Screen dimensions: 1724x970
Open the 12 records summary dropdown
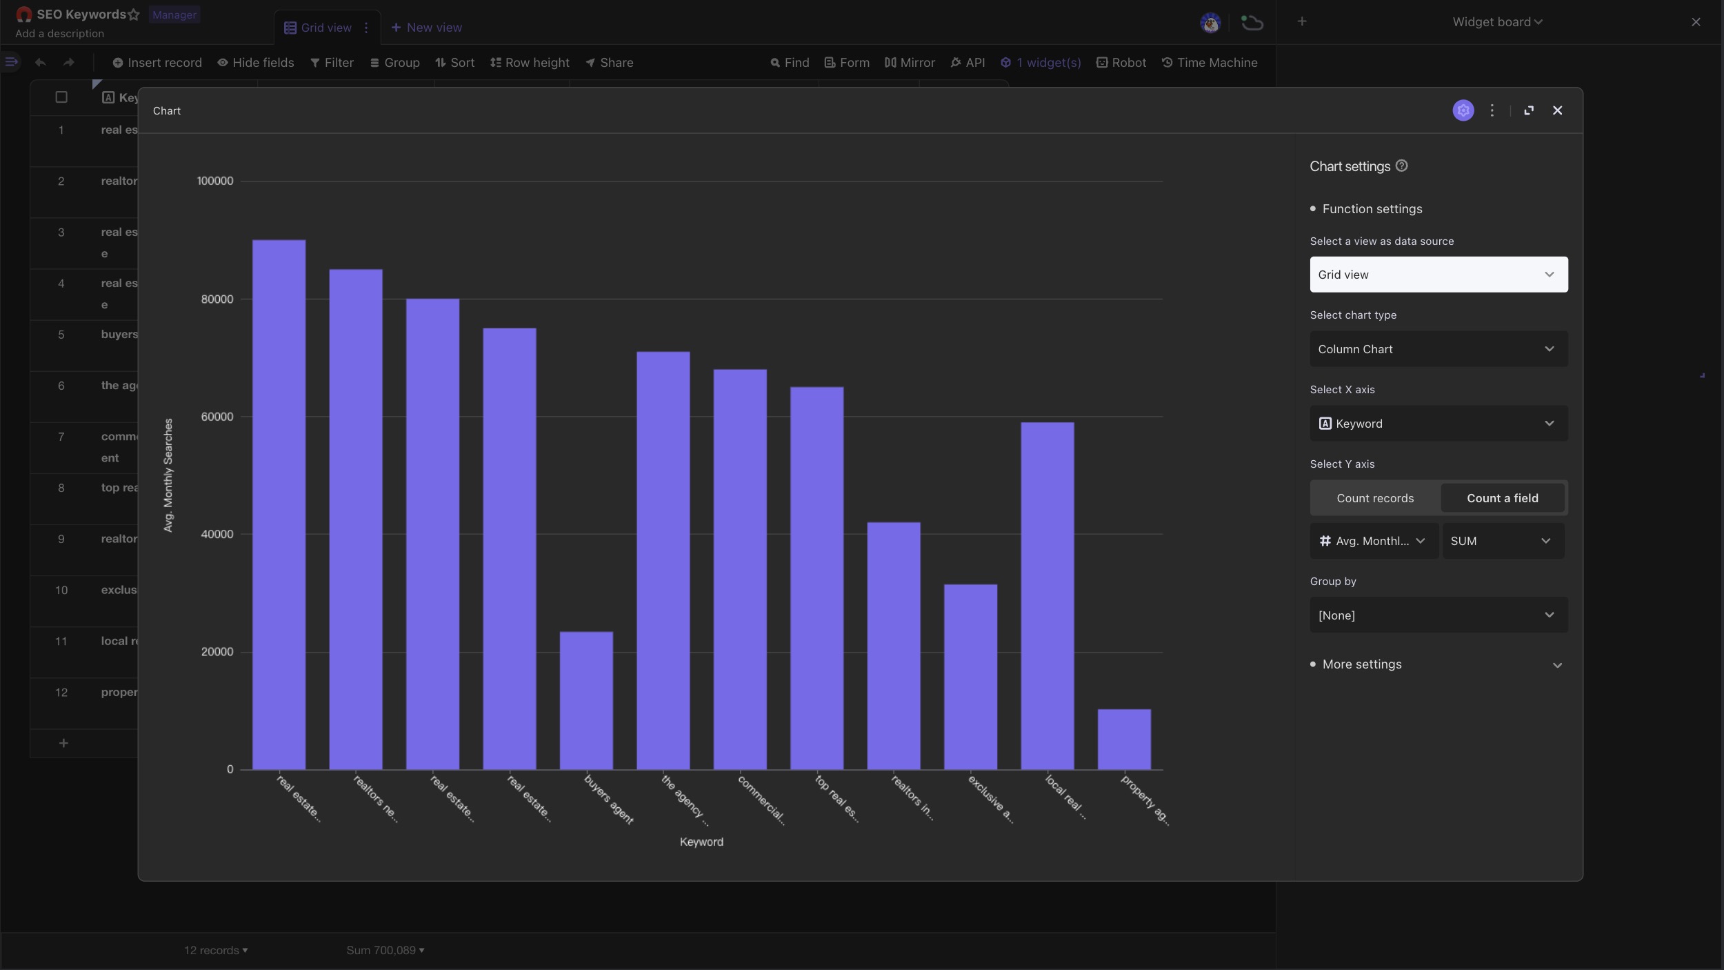point(216,950)
